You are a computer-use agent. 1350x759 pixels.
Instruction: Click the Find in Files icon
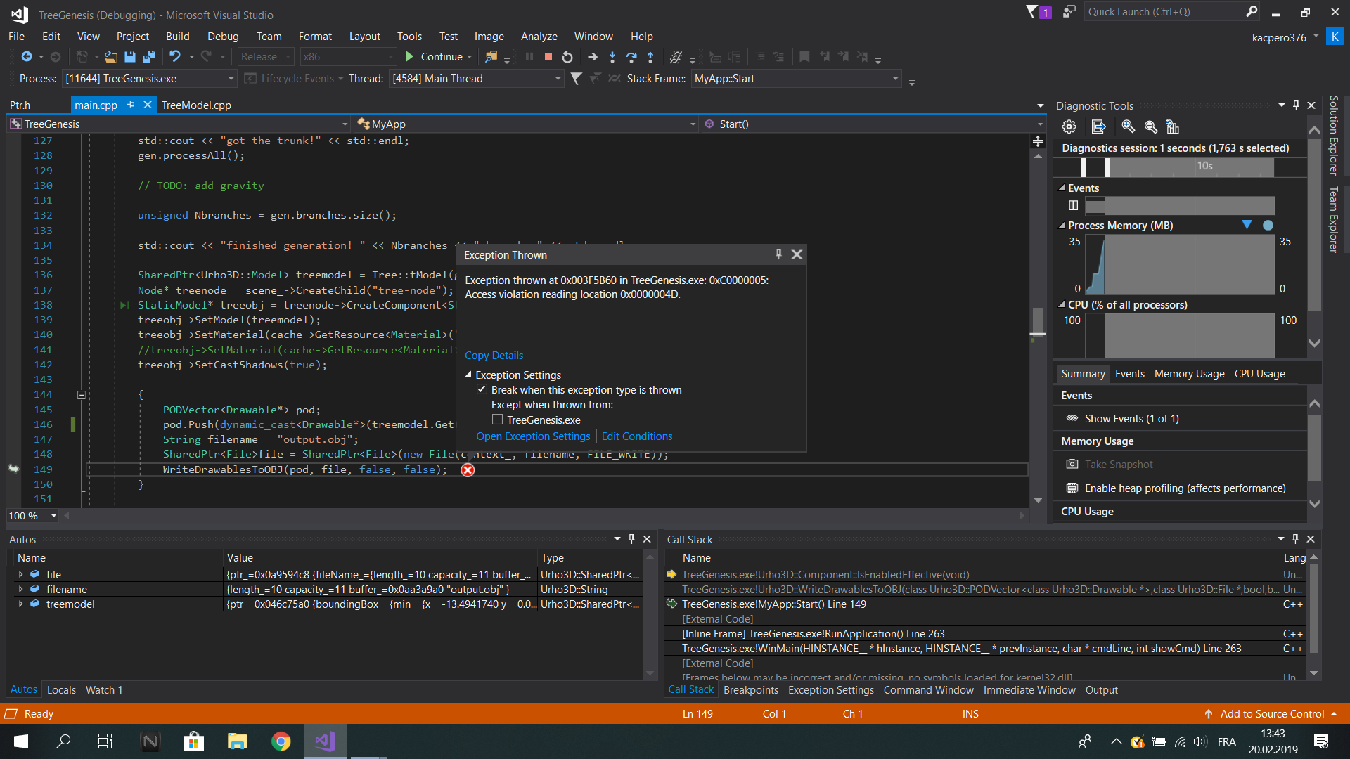point(491,57)
